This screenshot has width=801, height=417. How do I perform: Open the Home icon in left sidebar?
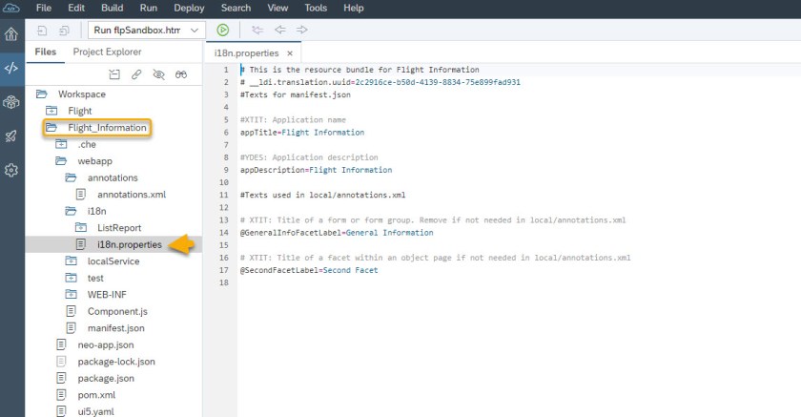pyautogui.click(x=11, y=34)
